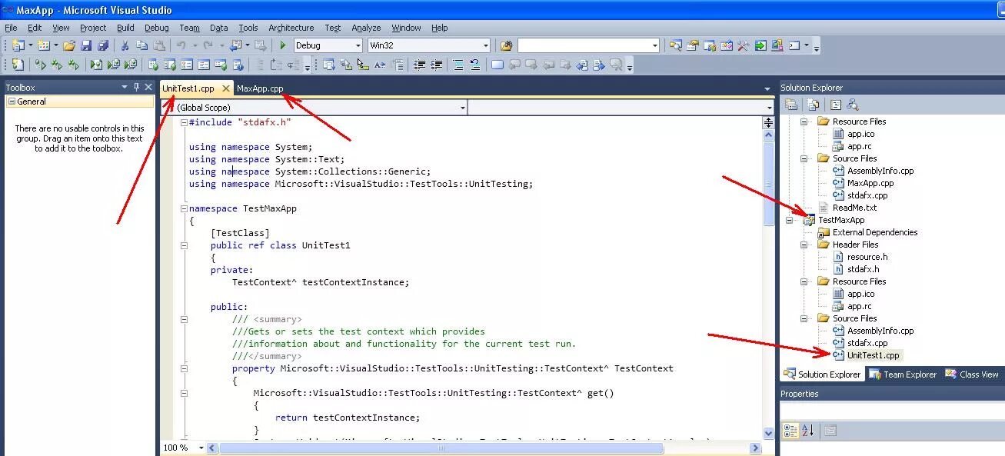Select UnitTest1.cpp in Solution Explorer
Viewport: 1005px width, 456px height.
click(x=873, y=355)
